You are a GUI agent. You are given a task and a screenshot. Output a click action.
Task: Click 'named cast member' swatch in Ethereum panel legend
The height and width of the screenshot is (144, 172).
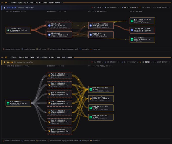tap(4, 49)
